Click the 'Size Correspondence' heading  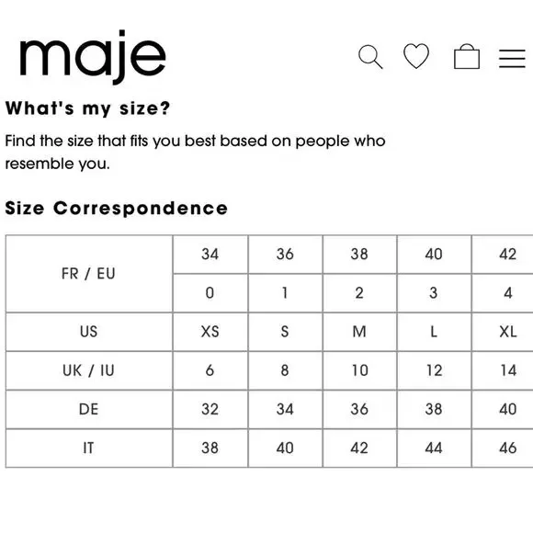click(117, 208)
